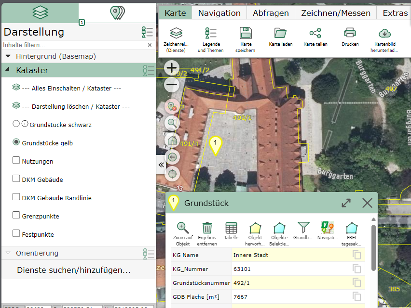Click the map zoom-in plus control
411x308 pixels.
tap(172, 68)
